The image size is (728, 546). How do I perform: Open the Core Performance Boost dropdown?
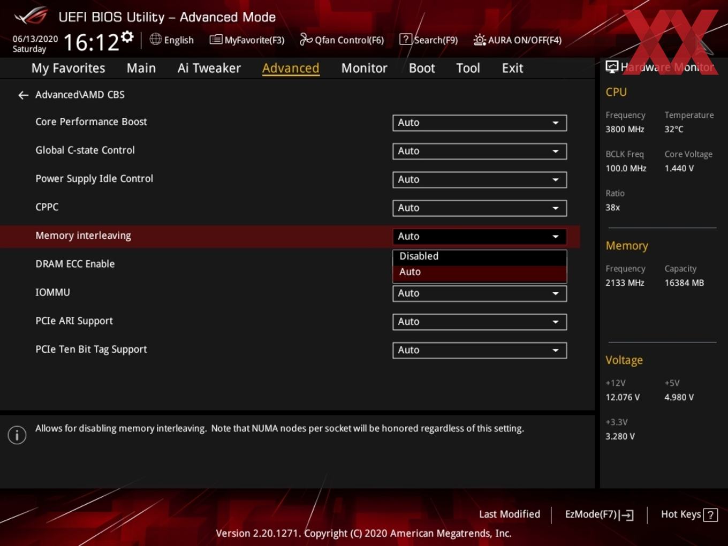[480, 123]
